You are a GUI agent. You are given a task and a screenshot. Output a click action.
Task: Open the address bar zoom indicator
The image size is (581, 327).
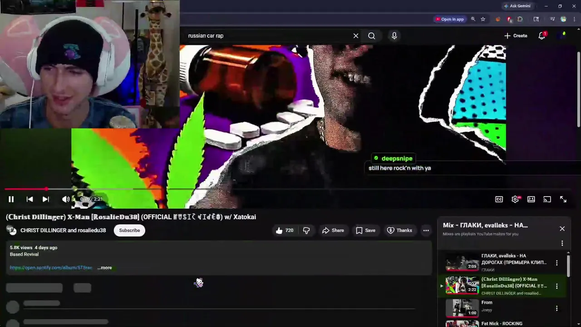tap(473, 19)
